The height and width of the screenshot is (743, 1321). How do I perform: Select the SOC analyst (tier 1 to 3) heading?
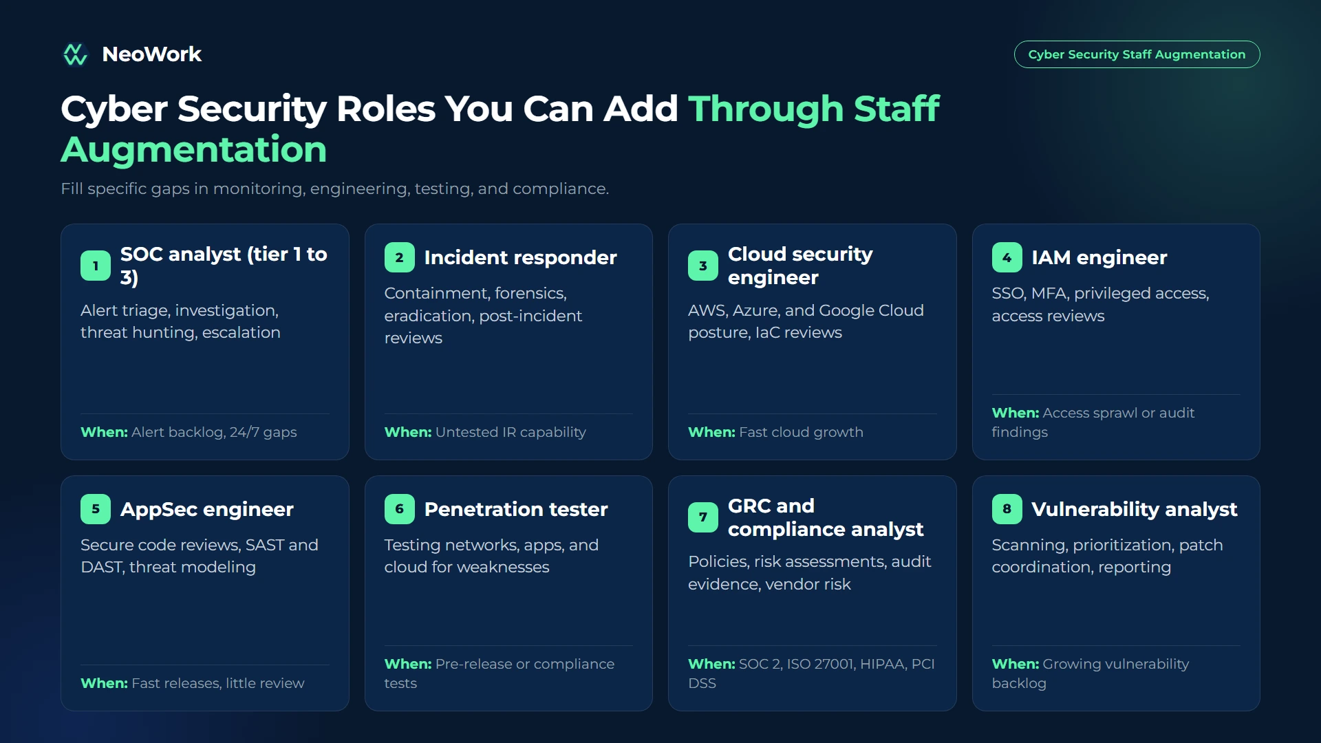pos(224,266)
